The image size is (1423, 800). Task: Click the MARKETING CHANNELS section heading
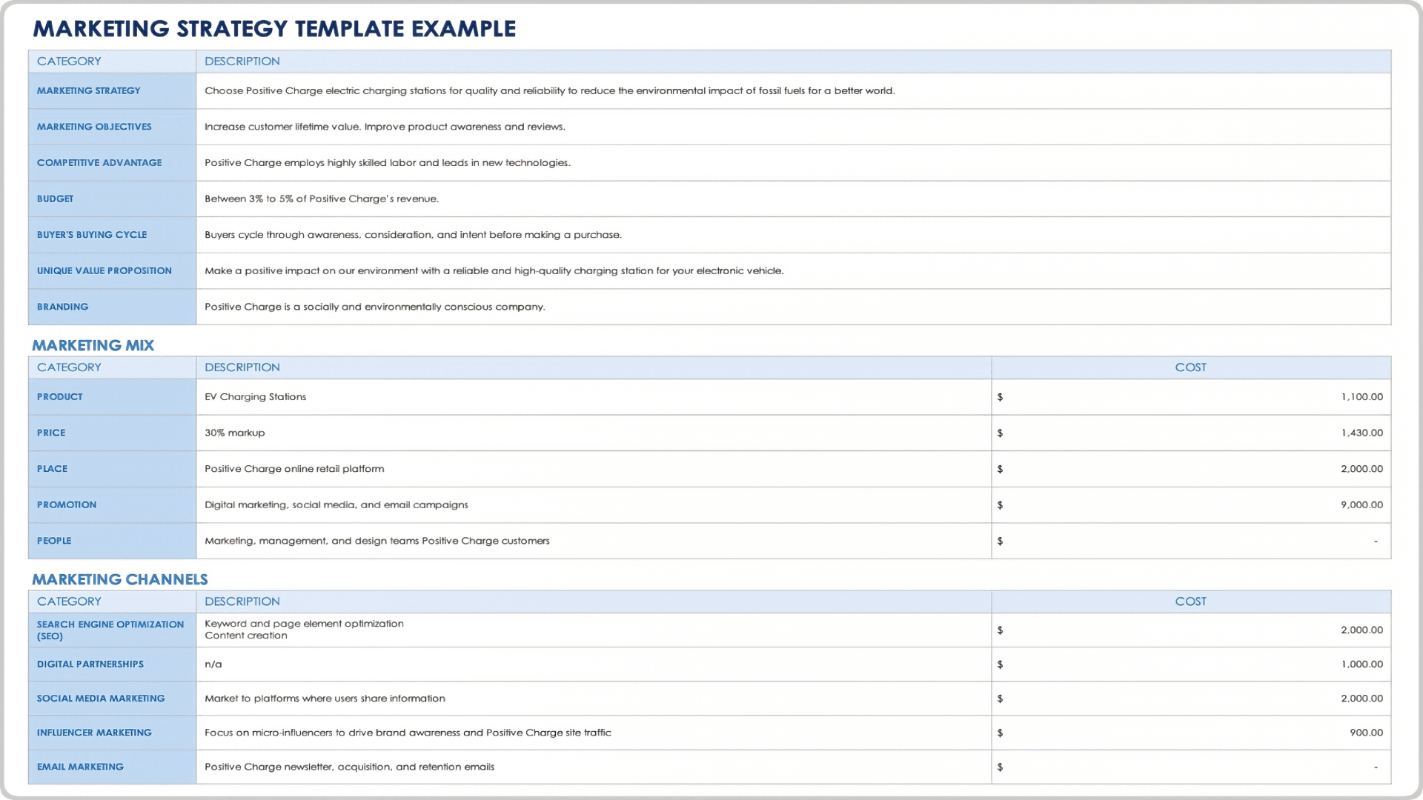tap(120, 579)
